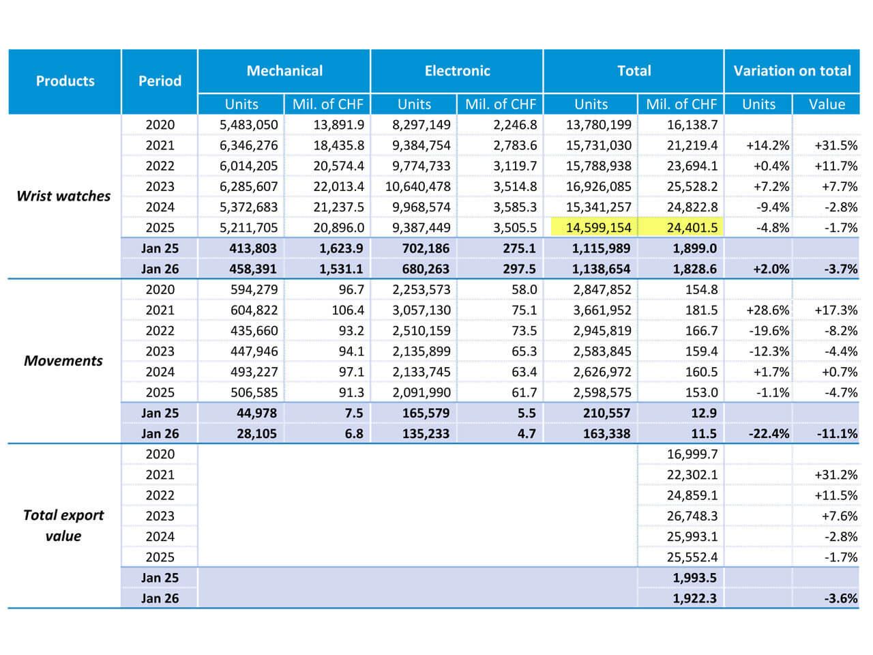Select the Period column header
Screen dimensions: 873x655
160,81
